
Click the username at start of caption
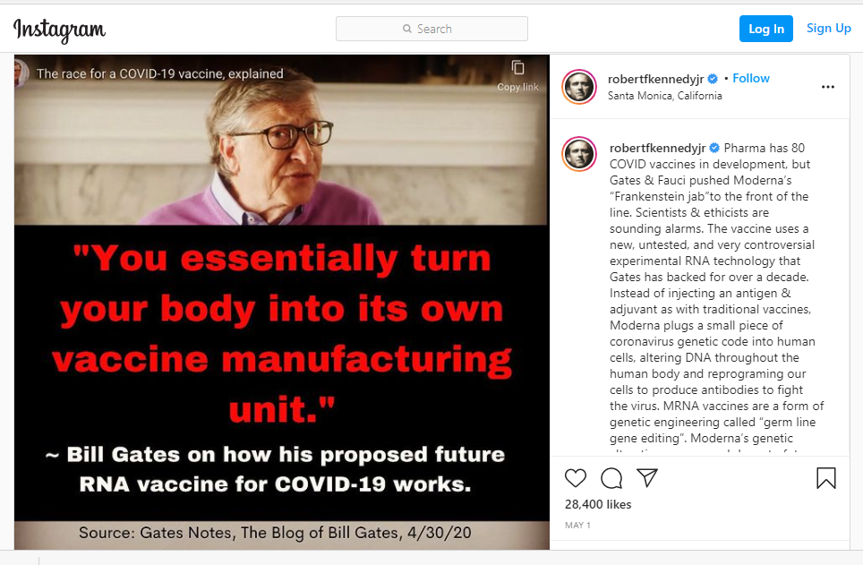tap(657, 148)
